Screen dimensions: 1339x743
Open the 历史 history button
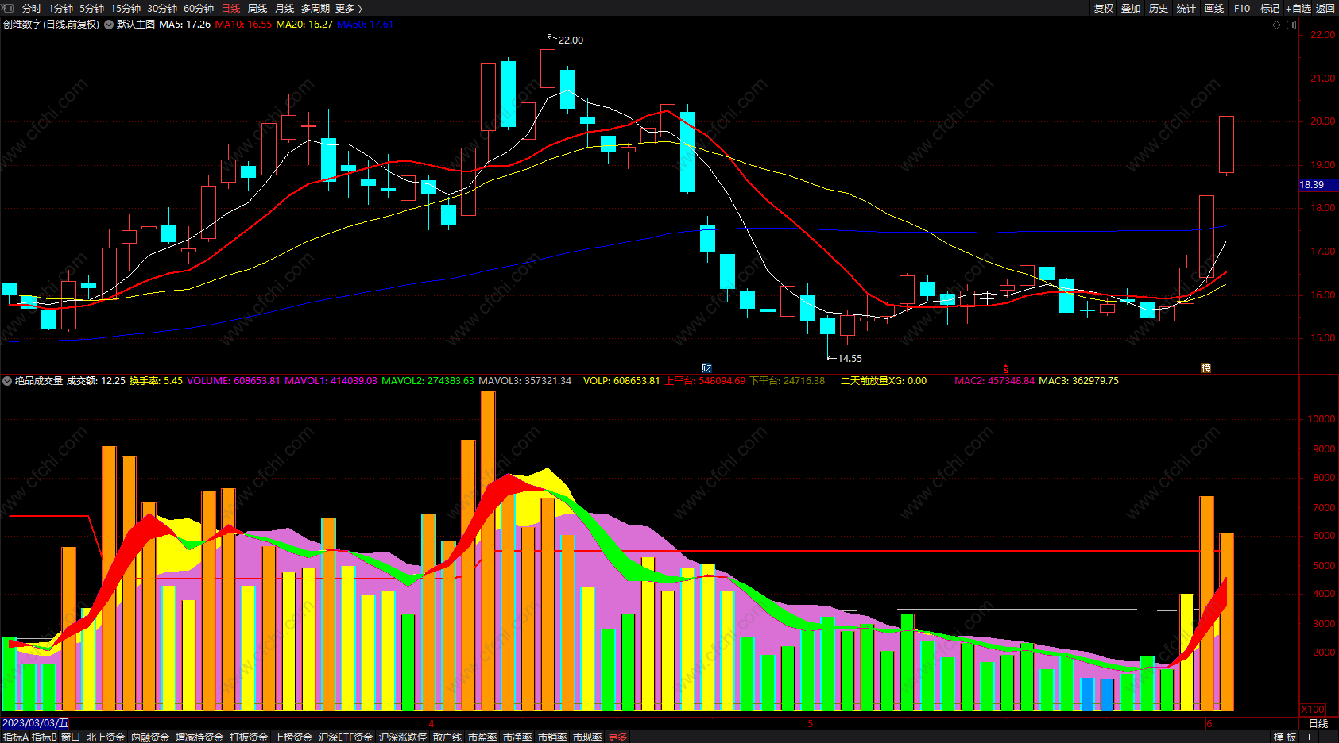1159,8
